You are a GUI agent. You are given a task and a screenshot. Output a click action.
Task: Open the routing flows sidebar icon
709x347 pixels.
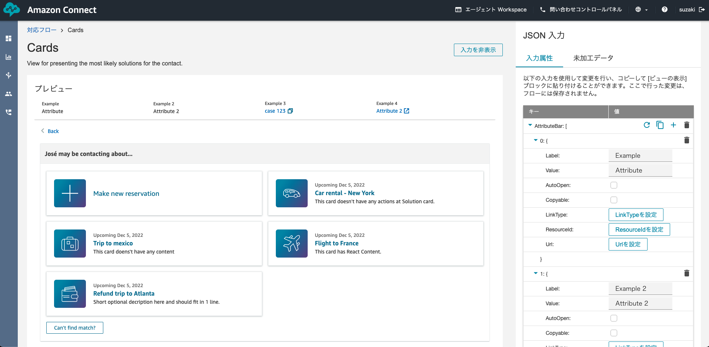pos(8,75)
